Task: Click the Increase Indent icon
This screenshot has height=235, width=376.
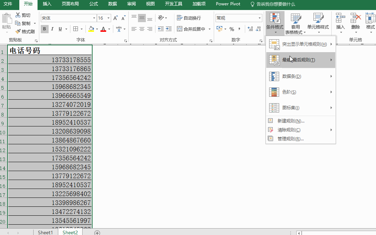Action: 169,29
